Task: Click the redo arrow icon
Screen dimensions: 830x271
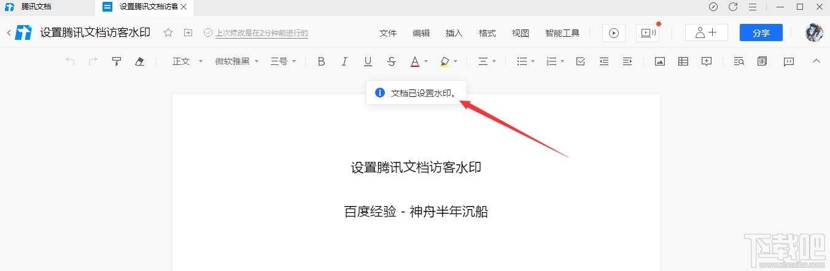Action: [93, 61]
